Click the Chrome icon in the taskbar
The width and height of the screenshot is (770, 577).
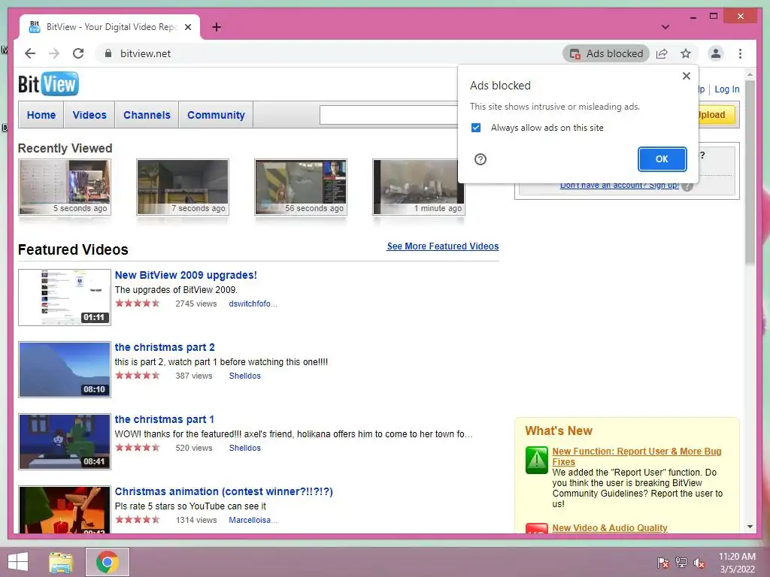click(x=108, y=562)
